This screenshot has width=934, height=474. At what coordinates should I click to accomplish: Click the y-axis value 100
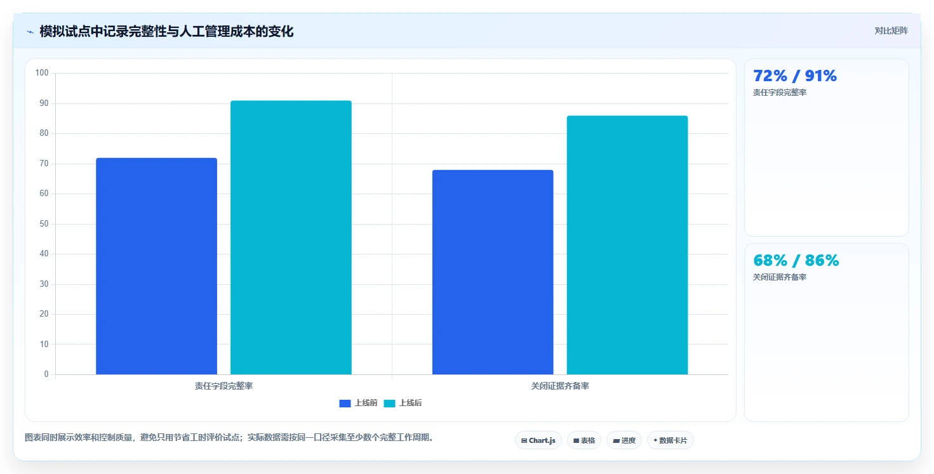click(x=42, y=73)
